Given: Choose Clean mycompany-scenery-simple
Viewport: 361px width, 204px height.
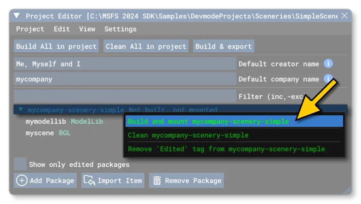Looking at the screenshot, I should pos(234,135).
